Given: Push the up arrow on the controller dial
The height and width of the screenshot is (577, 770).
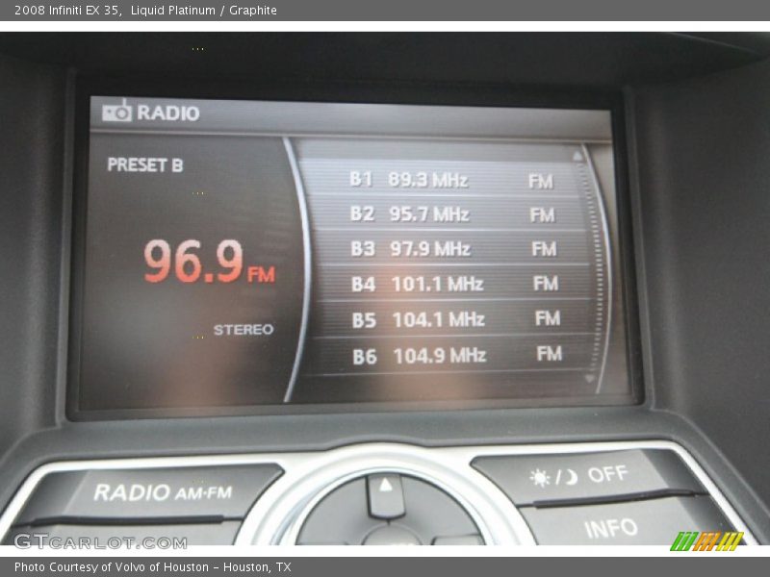Looking at the screenshot, I should pos(386,493).
